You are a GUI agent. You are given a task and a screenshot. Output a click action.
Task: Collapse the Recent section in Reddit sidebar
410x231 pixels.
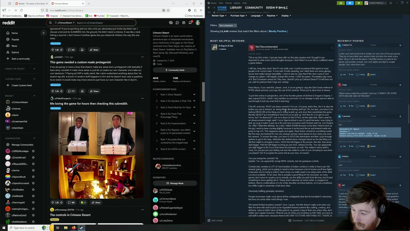(34, 96)
